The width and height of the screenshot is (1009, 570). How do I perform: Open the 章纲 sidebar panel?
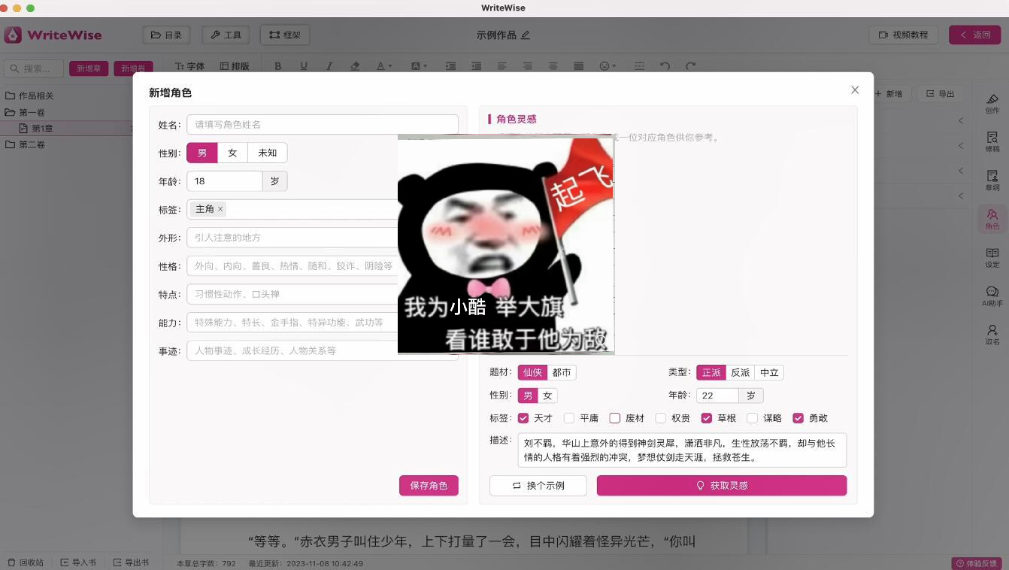[x=992, y=180]
